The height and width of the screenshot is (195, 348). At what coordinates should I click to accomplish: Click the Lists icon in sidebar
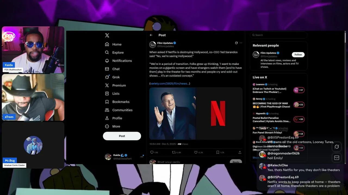click(107, 93)
